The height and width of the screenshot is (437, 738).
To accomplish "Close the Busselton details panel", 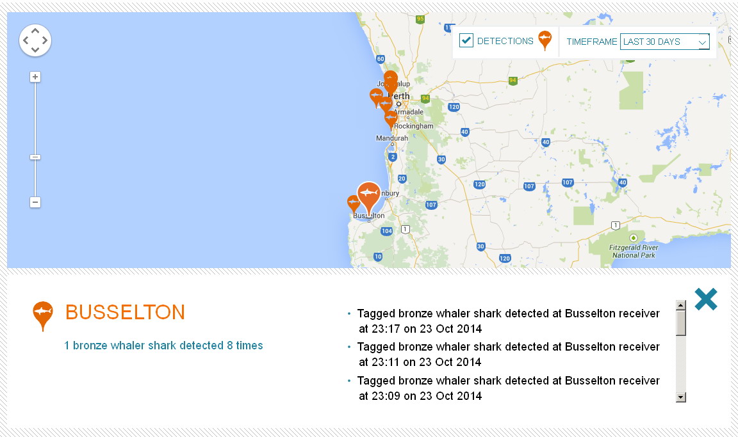I will 705,299.
